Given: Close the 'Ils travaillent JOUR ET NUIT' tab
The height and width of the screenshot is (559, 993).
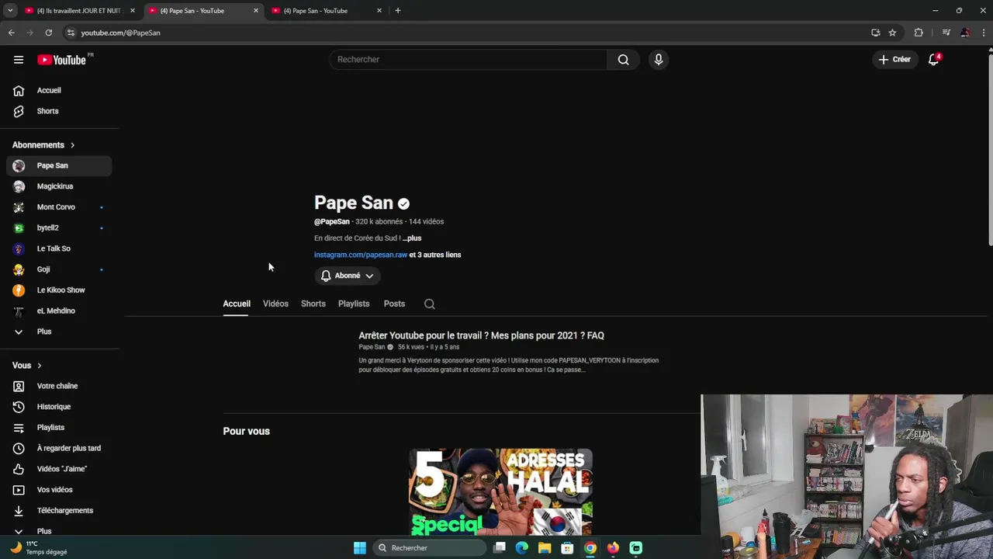Looking at the screenshot, I should [x=133, y=11].
